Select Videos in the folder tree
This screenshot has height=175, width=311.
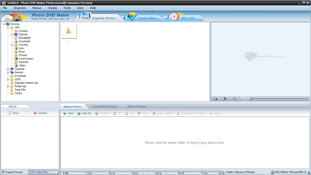tap(22, 66)
